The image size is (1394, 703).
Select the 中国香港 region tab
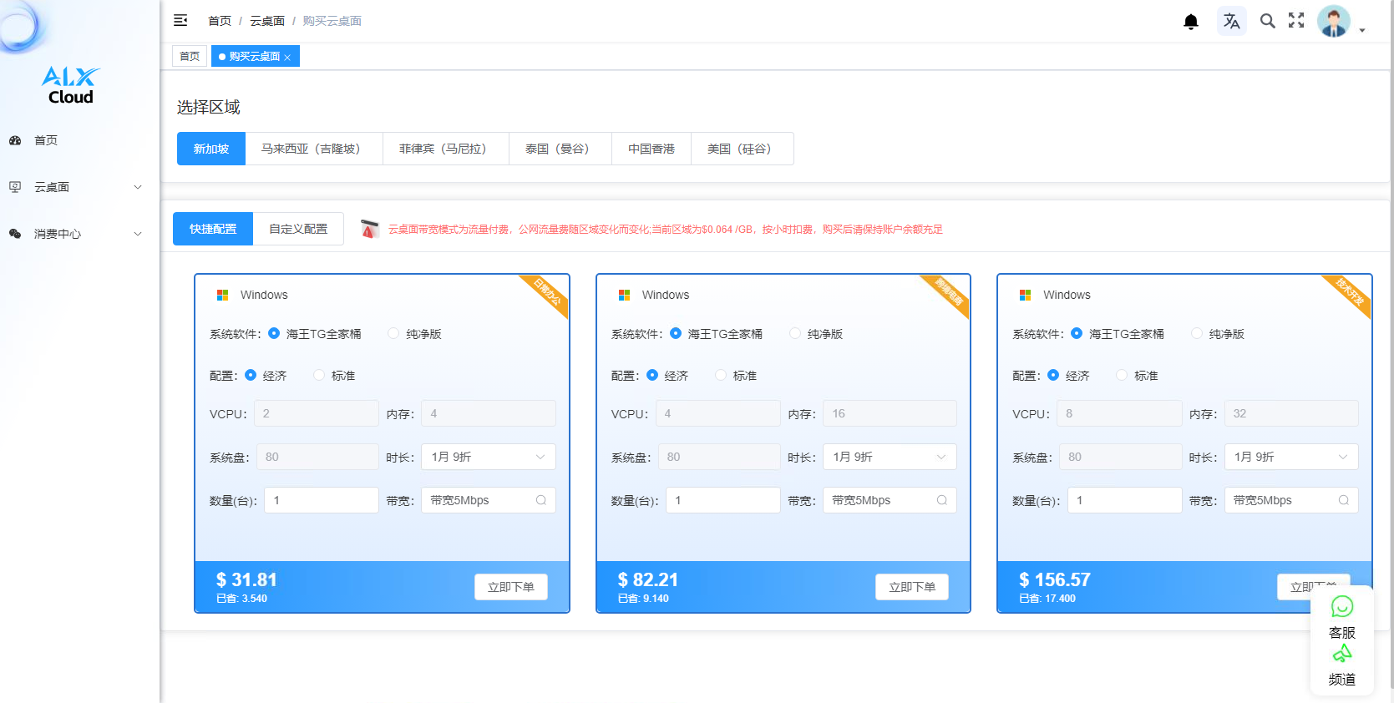pos(651,149)
